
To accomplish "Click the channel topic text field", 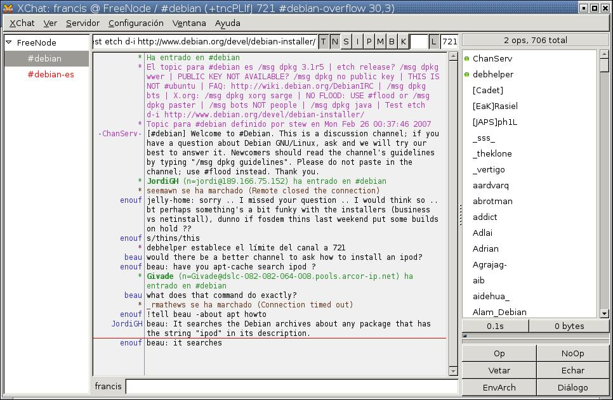I will (x=205, y=41).
